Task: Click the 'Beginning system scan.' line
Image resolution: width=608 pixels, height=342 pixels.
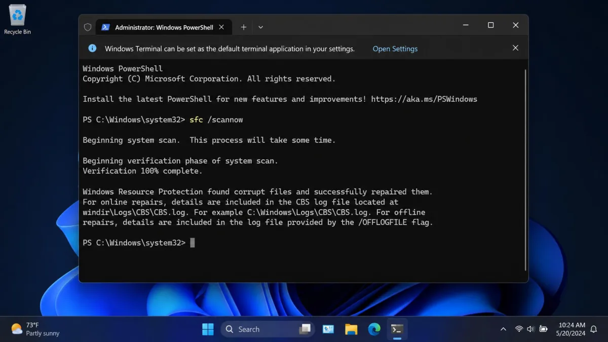Action: click(209, 140)
